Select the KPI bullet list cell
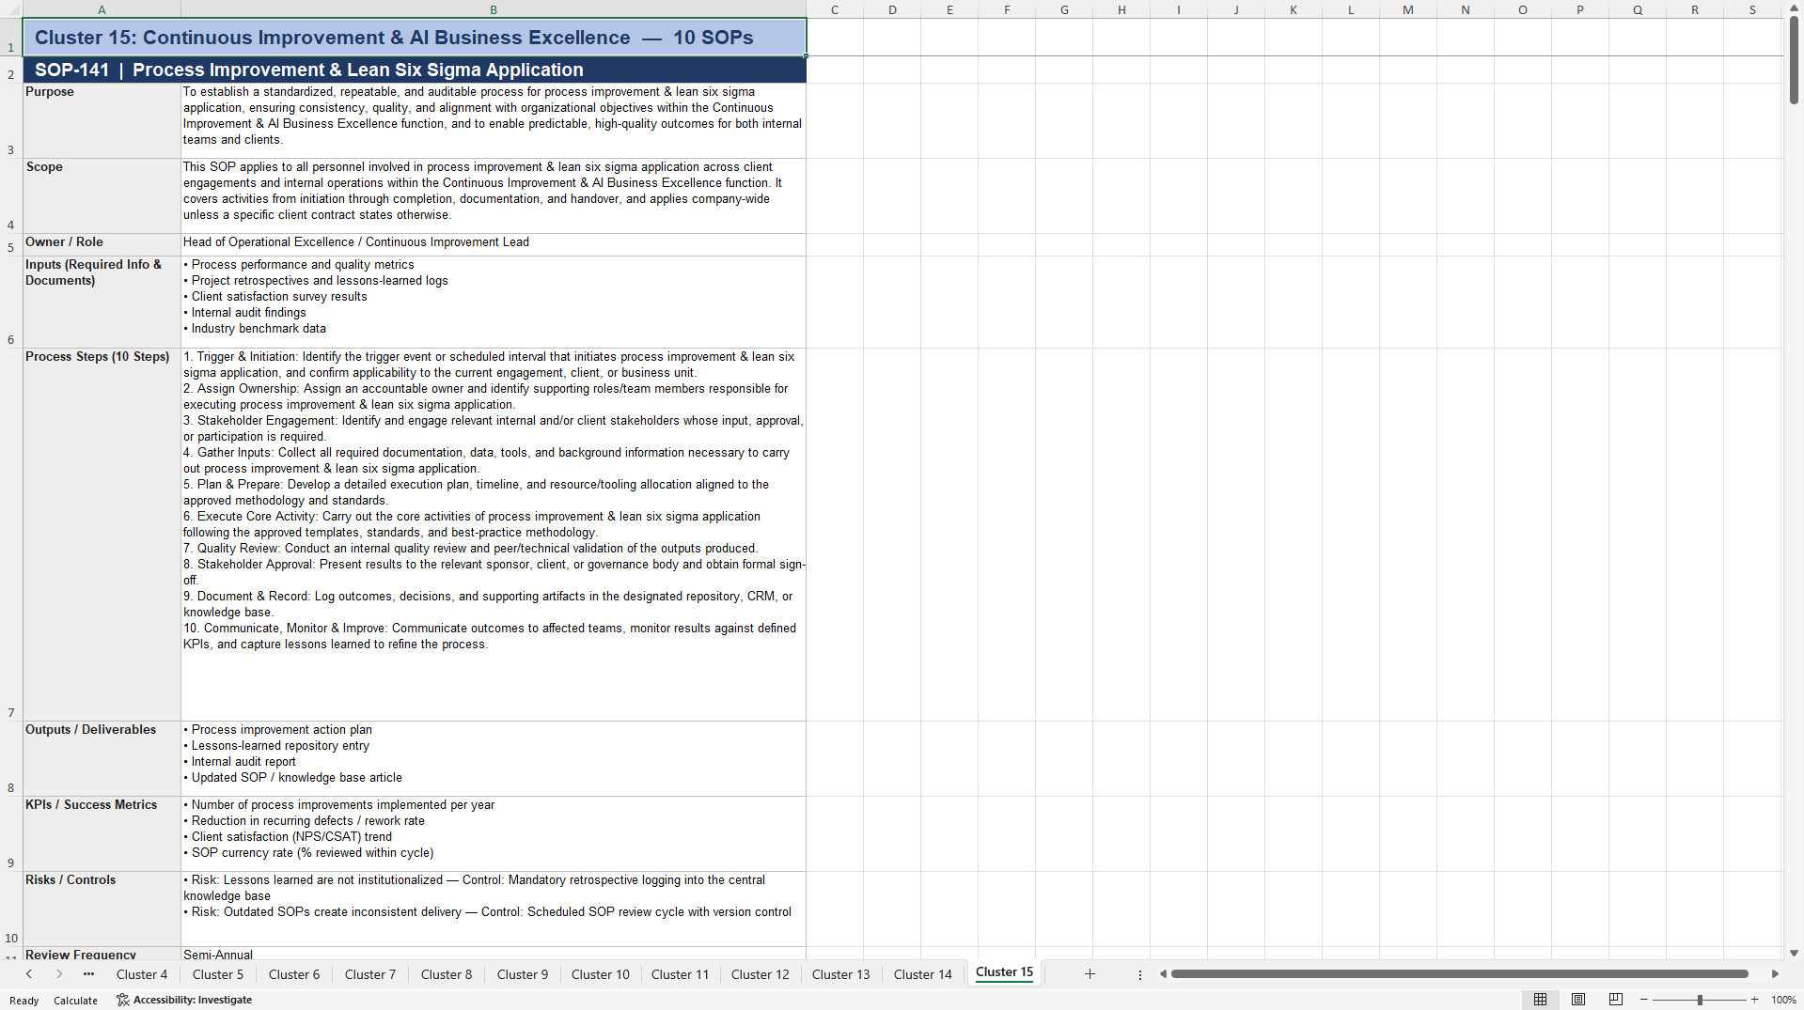 (x=494, y=833)
